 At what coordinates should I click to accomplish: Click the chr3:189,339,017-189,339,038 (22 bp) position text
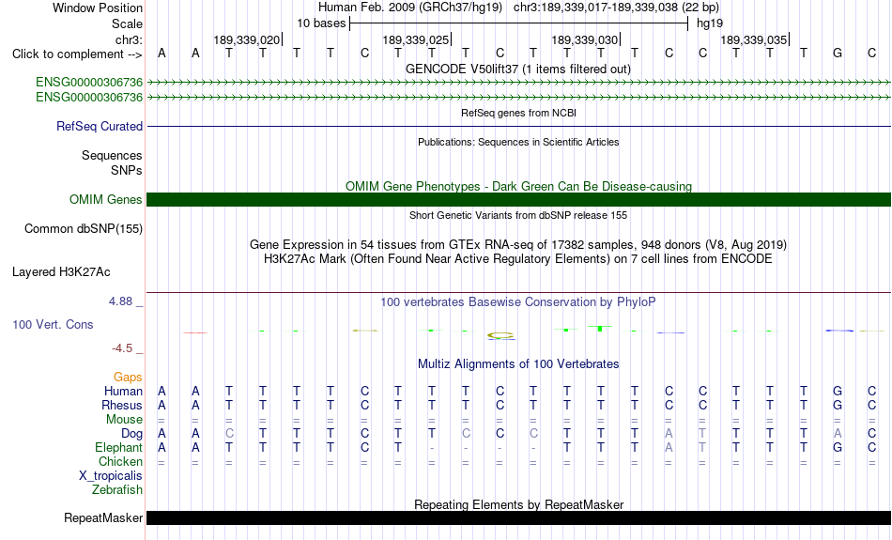(616, 8)
